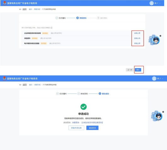The width and height of the screenshot is (167, 150).
Task: Dismiss the 征纳互动 mascot on upload page
Action: pos(160,36)
